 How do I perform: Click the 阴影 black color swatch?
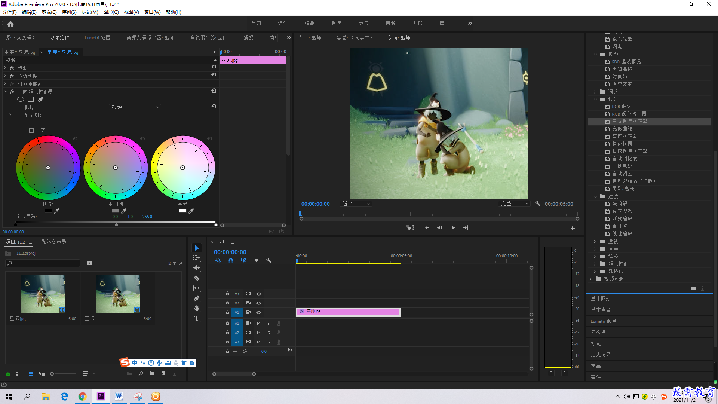point(48,211)
